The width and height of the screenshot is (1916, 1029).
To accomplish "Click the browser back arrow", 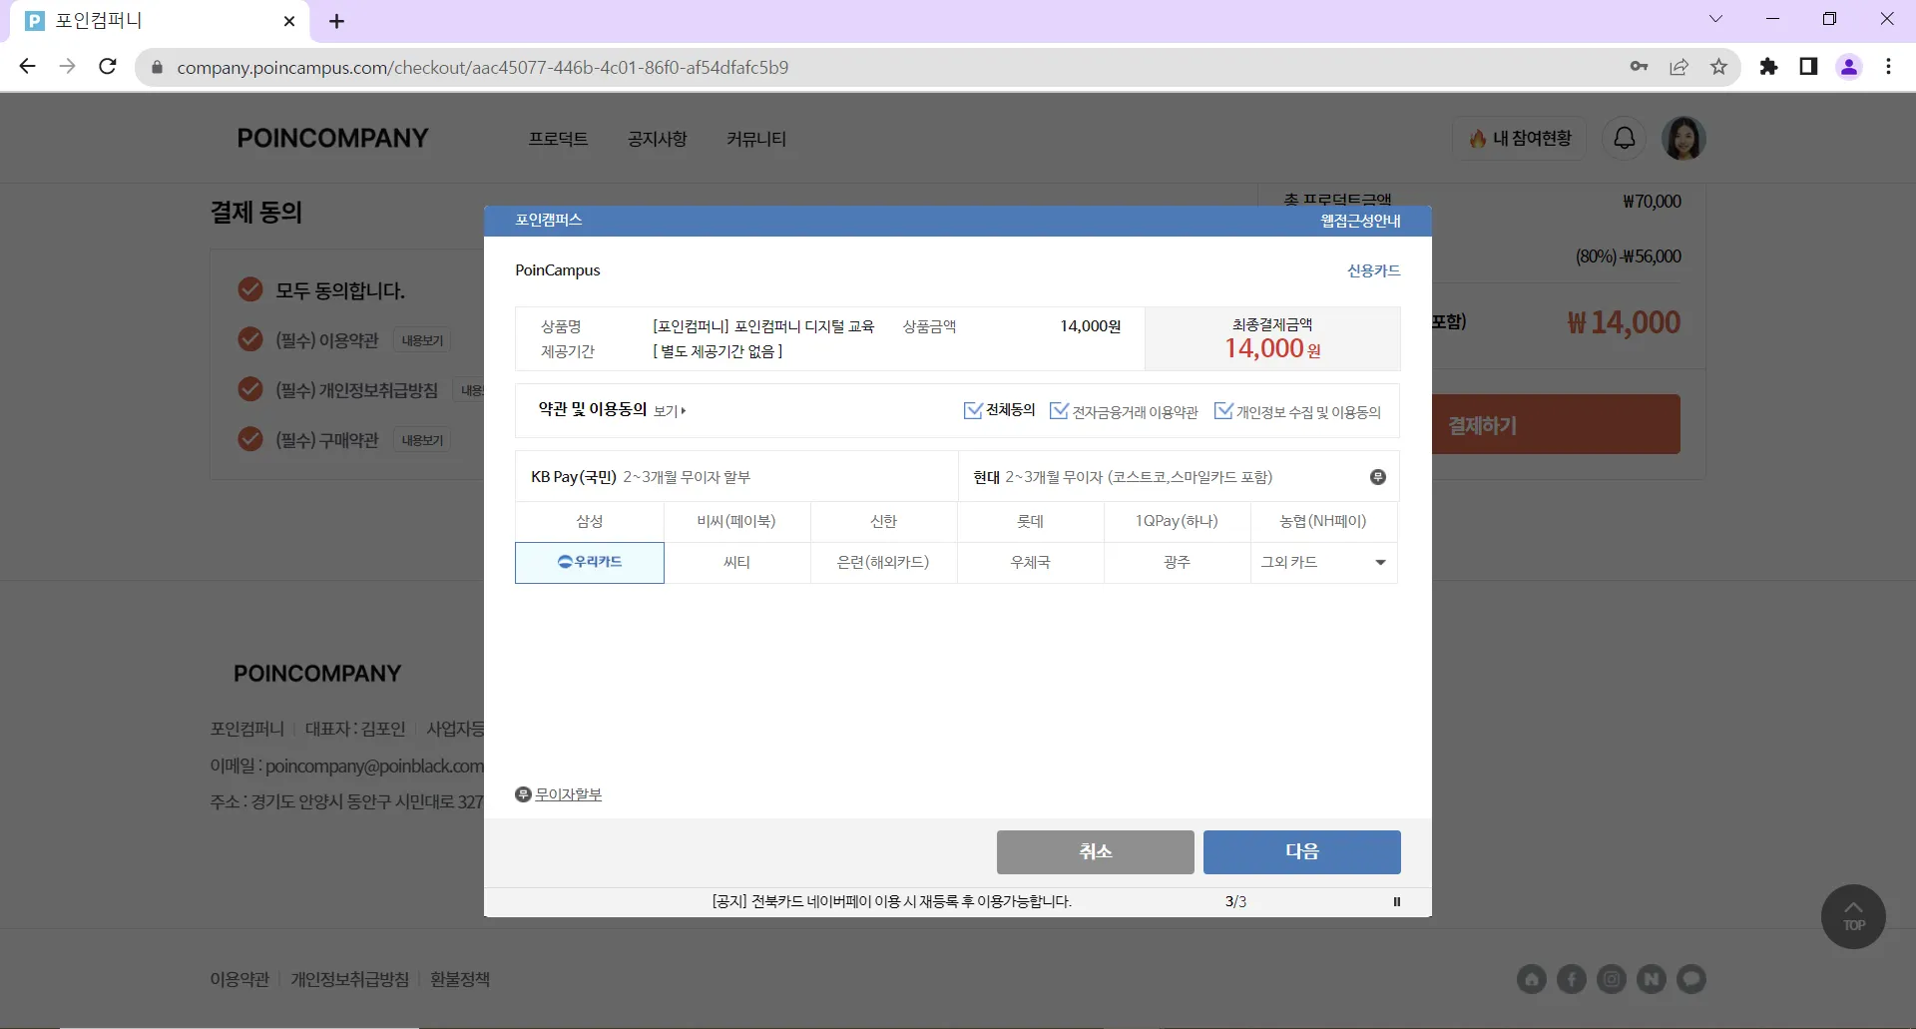I will pos(27,67).
